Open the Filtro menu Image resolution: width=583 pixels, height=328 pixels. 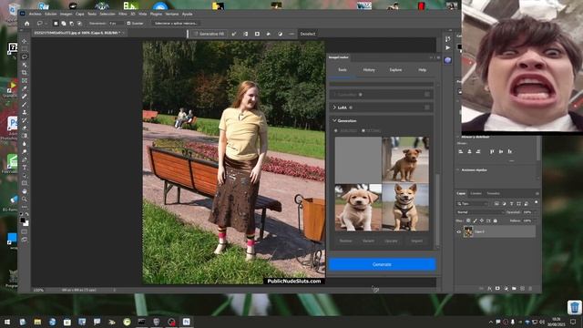tap(123, 14)
